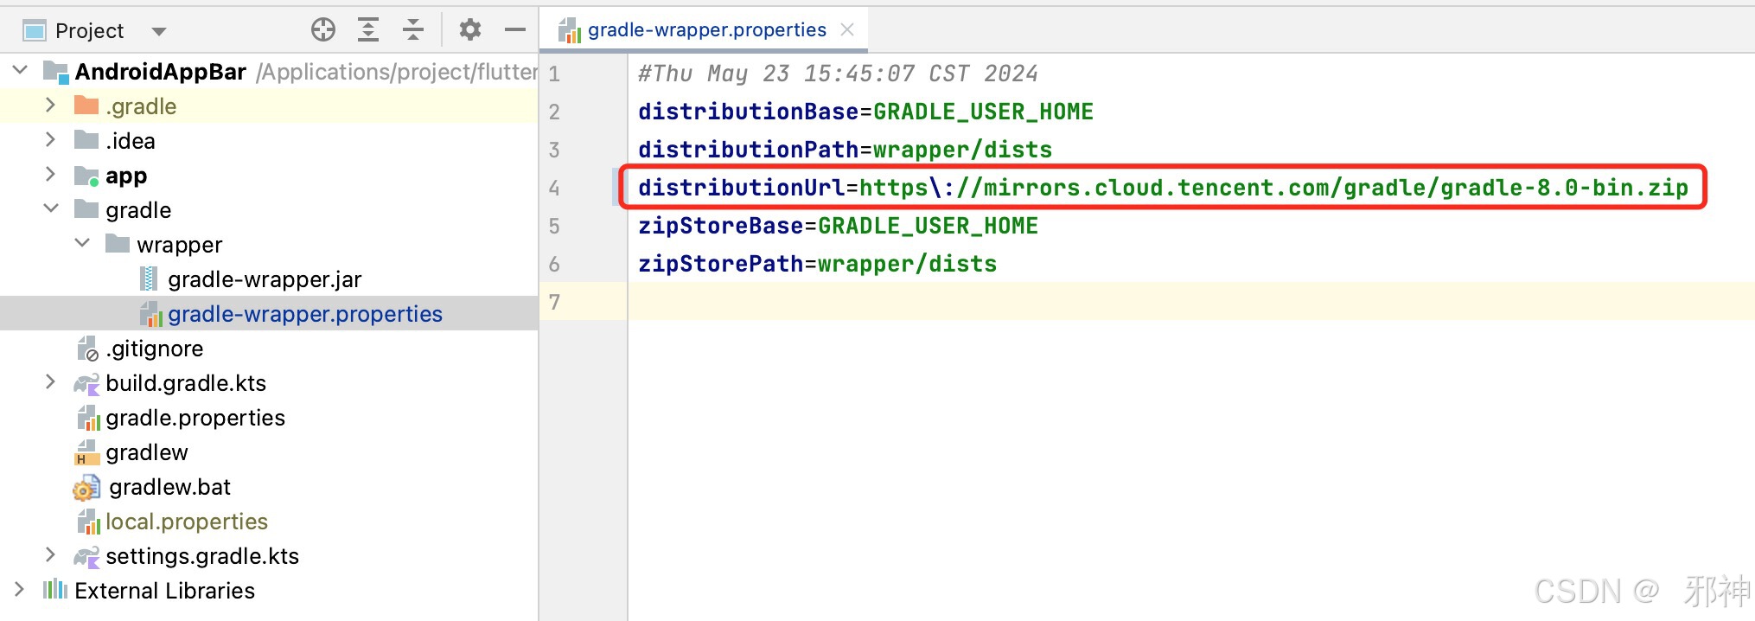Screen dimensions: 1755x621
Task: Click the zipStorePath=wrapper/dists line
Action: click(x=817, y=264)
